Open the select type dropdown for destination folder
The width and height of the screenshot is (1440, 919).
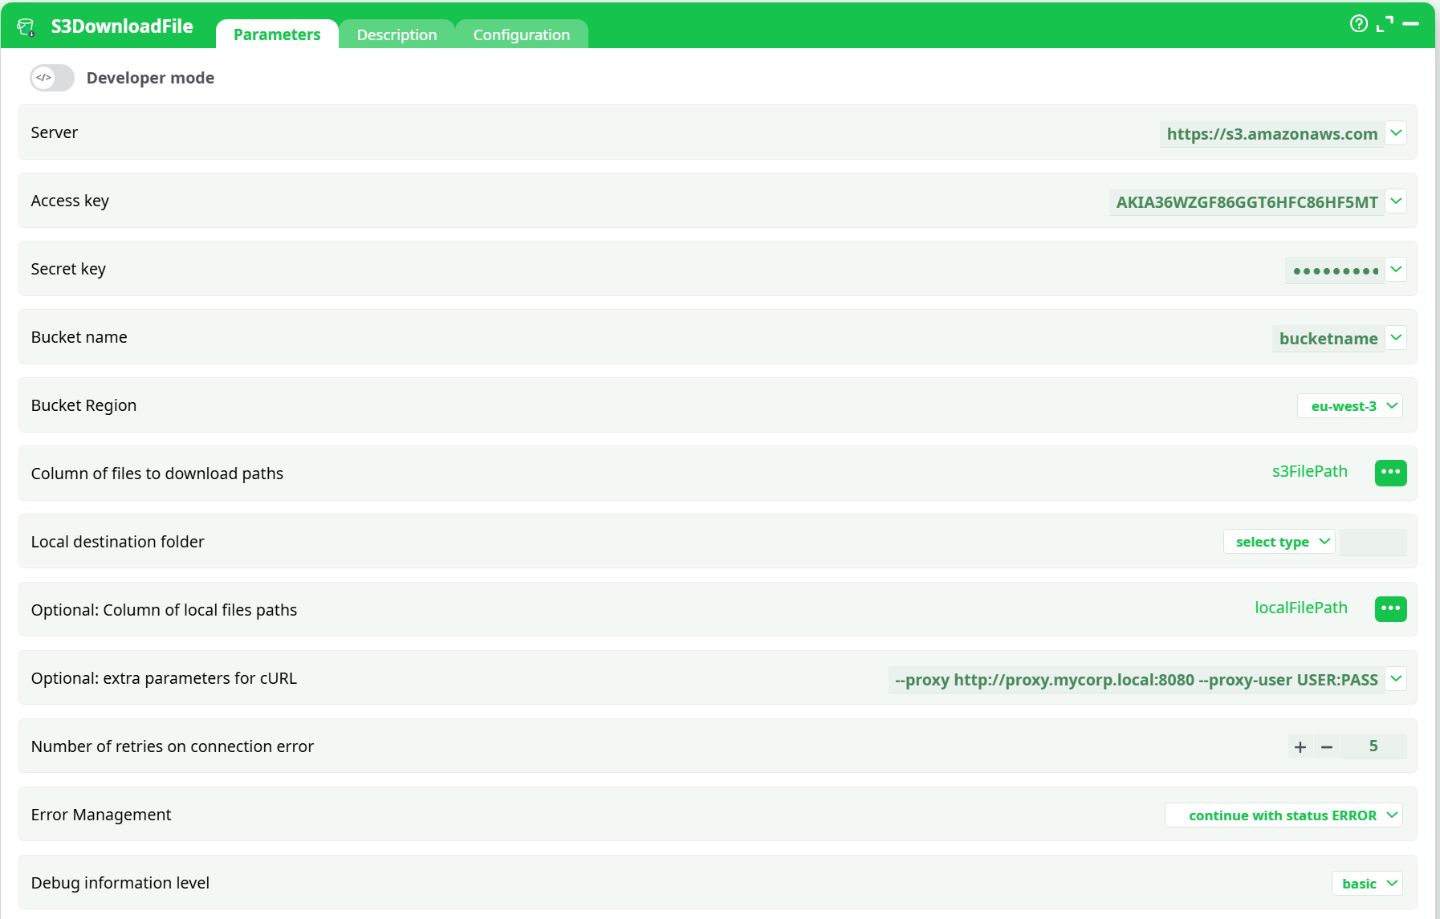pyautogui.click(x=1278, y=542)
